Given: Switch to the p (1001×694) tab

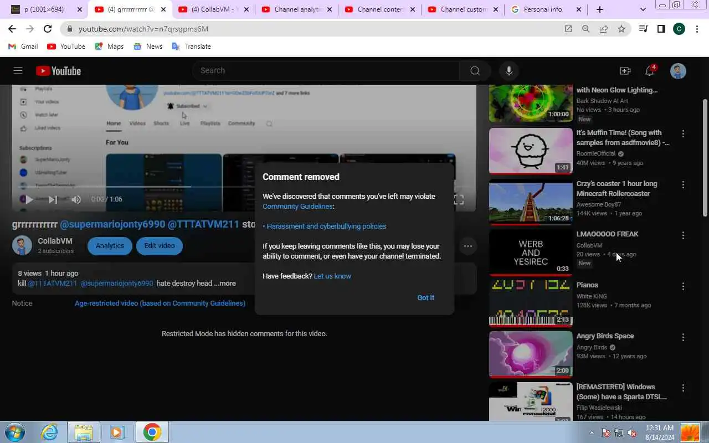Looking at the screenshot, I should 47,9.
